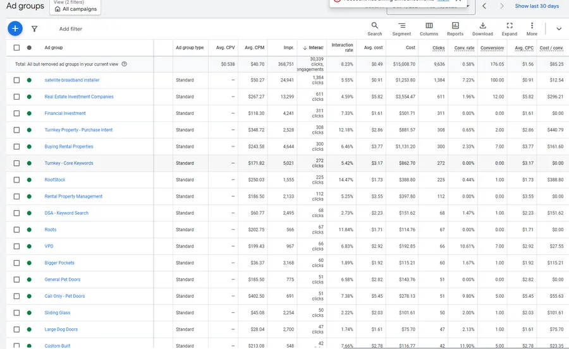Sort by the Cost / conv. column header
Image resolution: width=569 pixels, height=349 pixels.
click(x=551, y=48)
